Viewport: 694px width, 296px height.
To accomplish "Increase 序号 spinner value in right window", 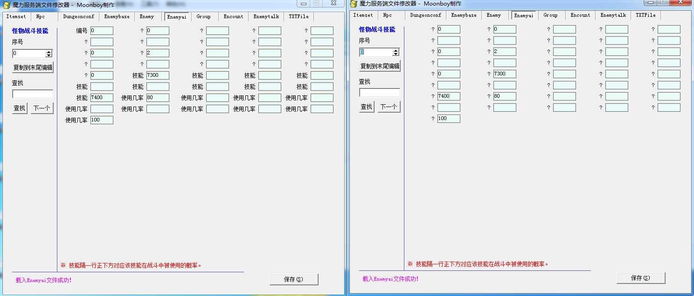I will point(396,50).
